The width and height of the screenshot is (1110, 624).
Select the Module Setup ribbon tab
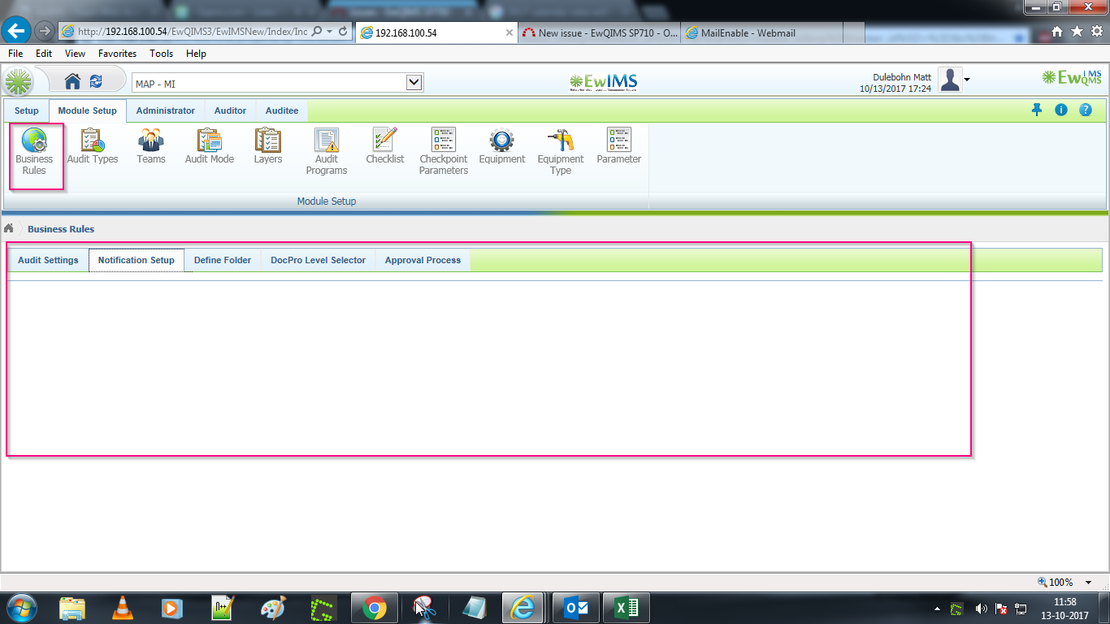tap(88, 110)
